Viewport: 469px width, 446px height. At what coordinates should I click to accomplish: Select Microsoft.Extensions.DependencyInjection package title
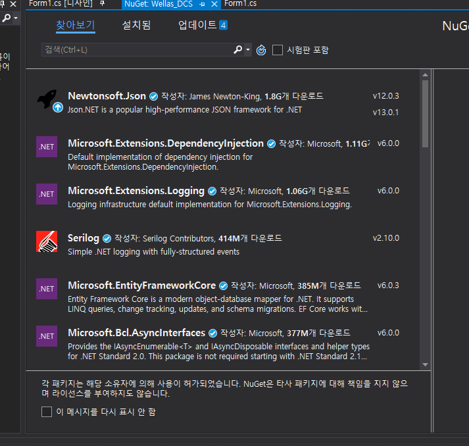pyautogui.click(x=166, y=143)
